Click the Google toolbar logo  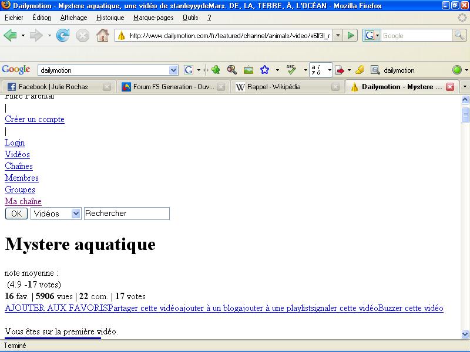[x=16, y=69]
